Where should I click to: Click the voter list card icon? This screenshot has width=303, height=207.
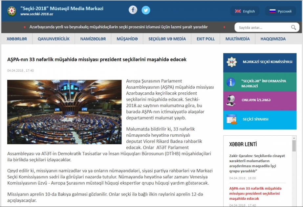click(231, 119)
